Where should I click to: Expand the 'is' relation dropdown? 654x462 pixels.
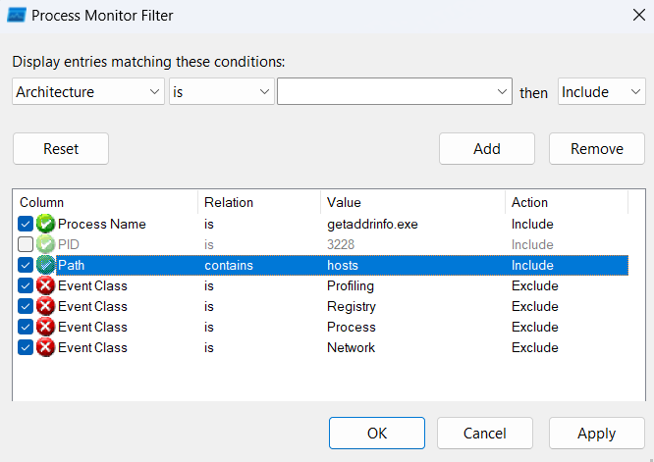coord(222,91)
